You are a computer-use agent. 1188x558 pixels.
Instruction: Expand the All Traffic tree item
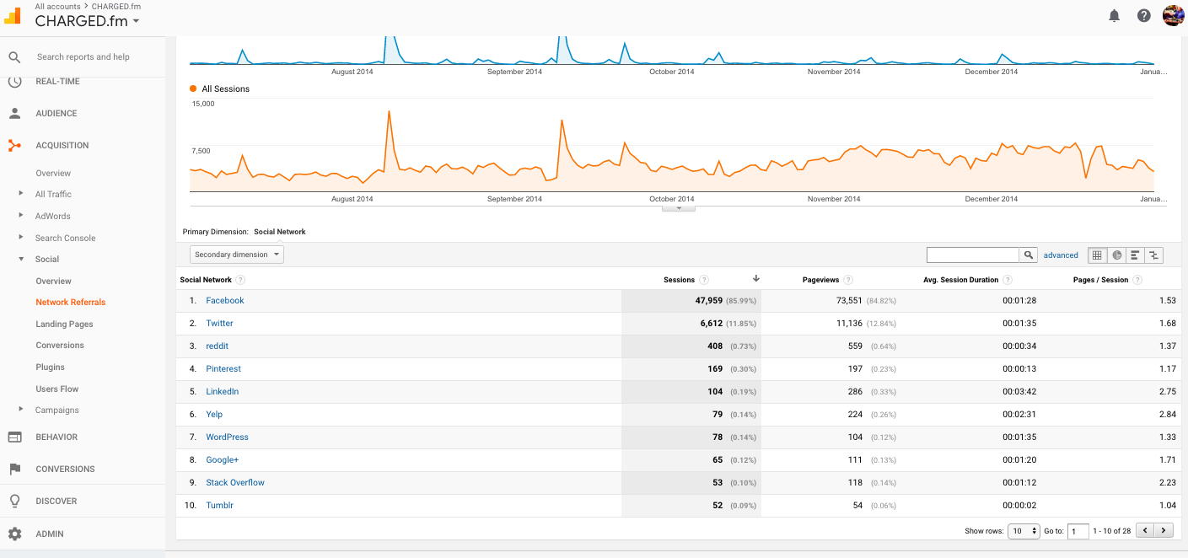coord(21,194)
